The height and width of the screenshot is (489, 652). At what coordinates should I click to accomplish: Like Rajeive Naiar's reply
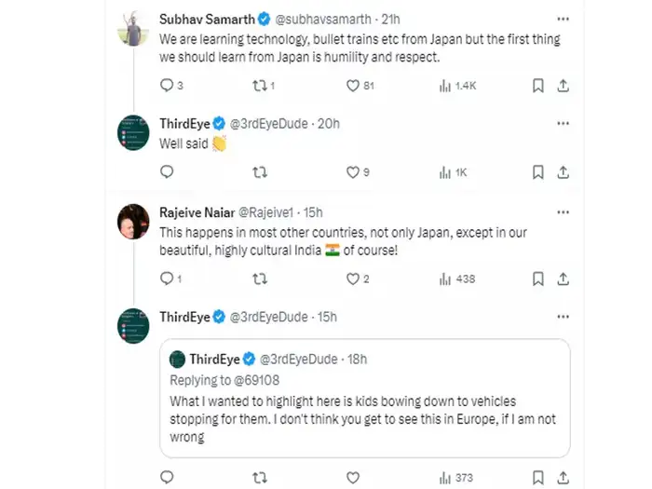[353, 278]
